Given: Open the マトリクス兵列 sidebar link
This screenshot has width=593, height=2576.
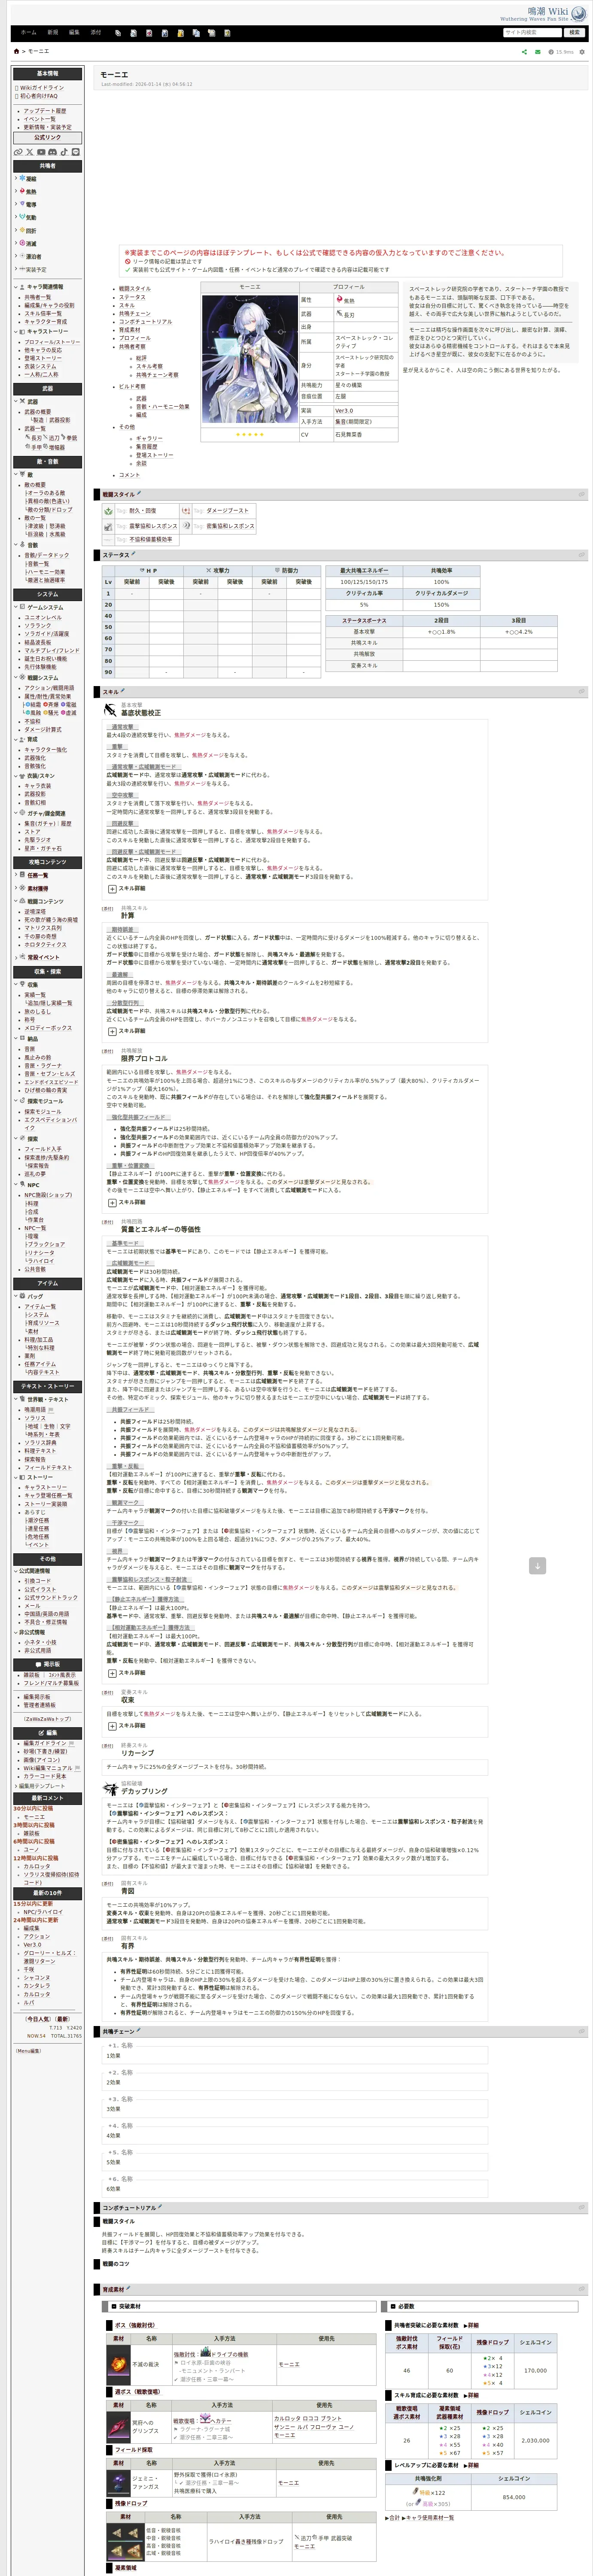Looking at the screenshot, I should click(x=42, y=928).
